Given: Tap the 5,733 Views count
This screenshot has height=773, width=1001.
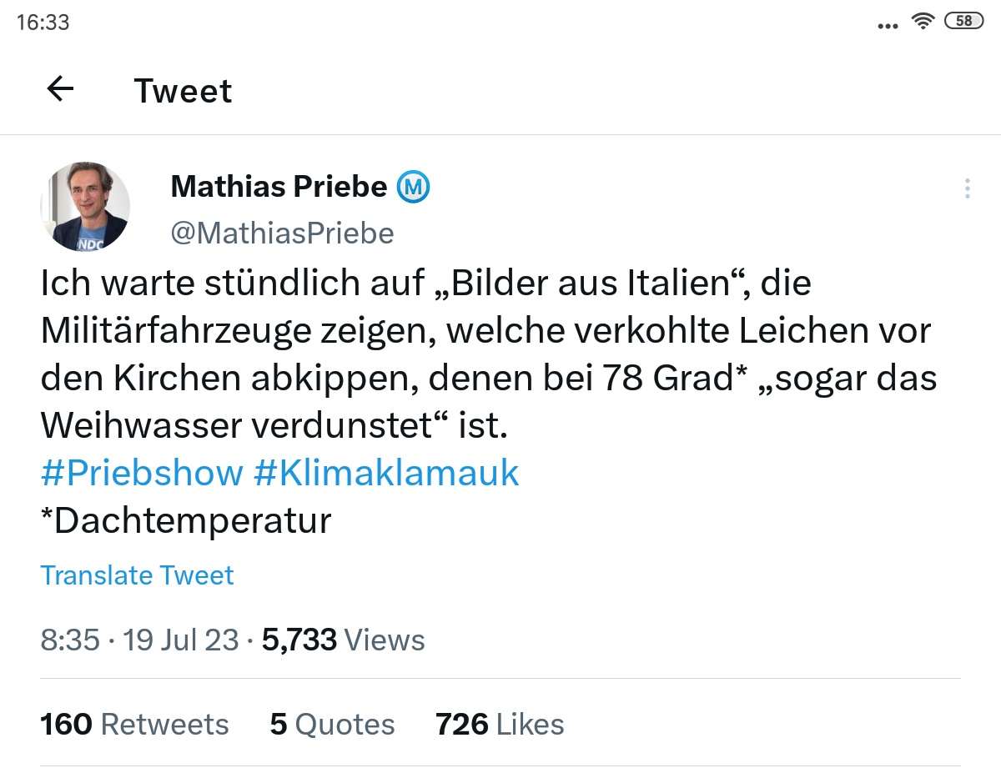Looking at the screenshot, I should (343, 640).
